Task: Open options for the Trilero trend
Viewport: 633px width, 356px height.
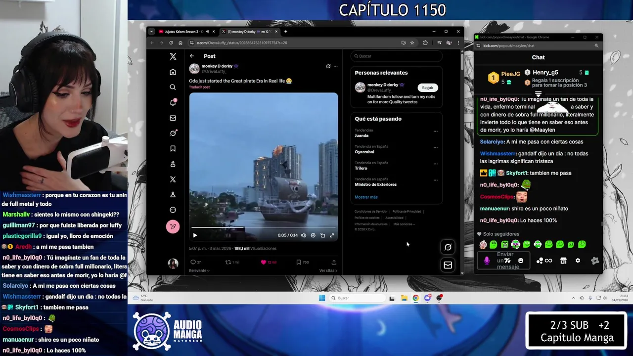Action: pos(436,164)
